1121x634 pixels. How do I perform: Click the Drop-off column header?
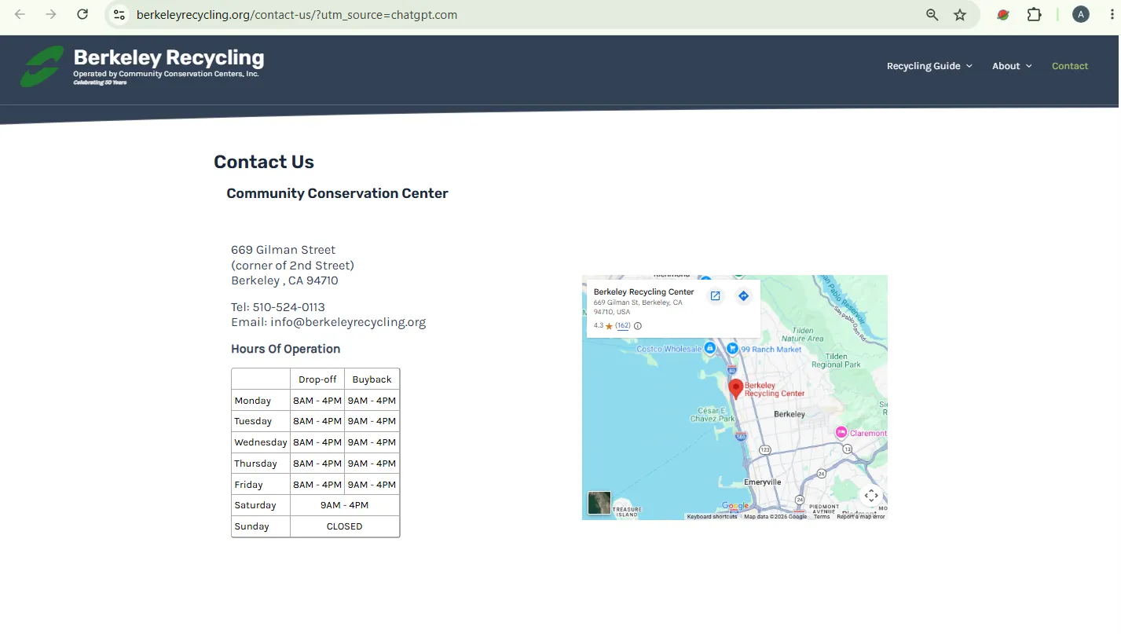tap(317, 379)
